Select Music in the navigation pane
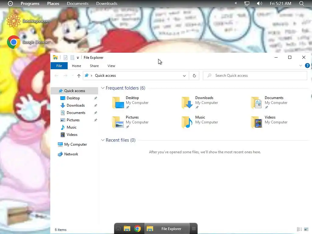This screenshot has width=312, height=234. click(x=71, y=127)
